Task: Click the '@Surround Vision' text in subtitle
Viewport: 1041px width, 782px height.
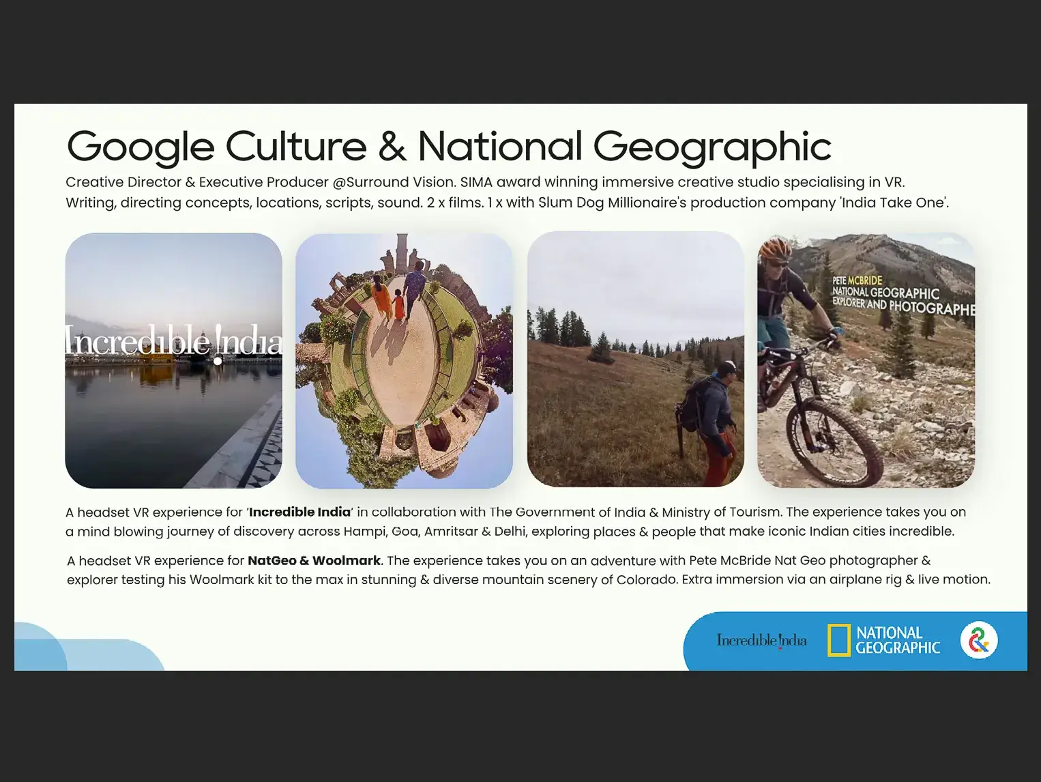Action: coord(394,182)
